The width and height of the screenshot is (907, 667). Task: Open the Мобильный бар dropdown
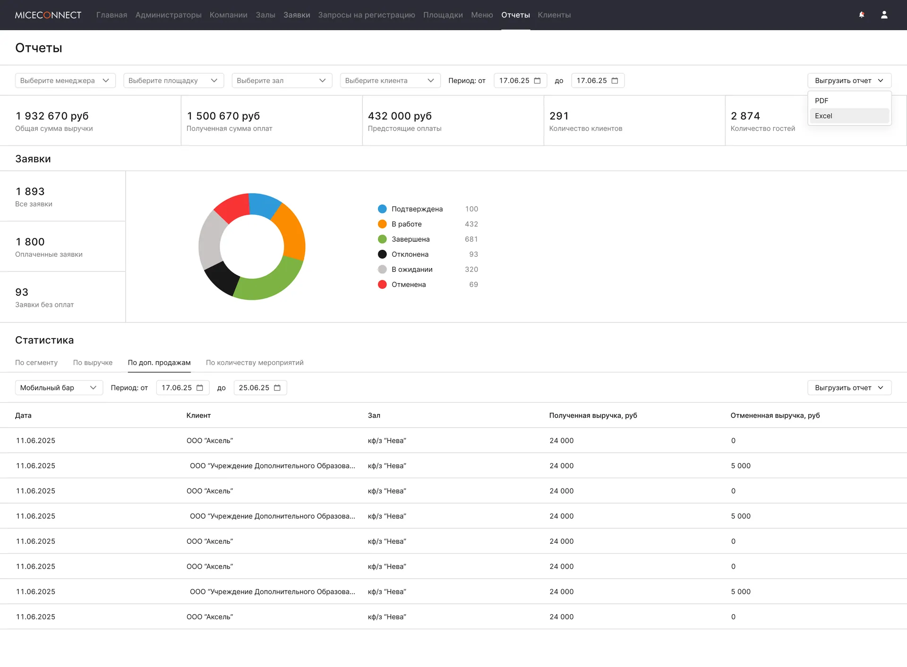point(59,388)
